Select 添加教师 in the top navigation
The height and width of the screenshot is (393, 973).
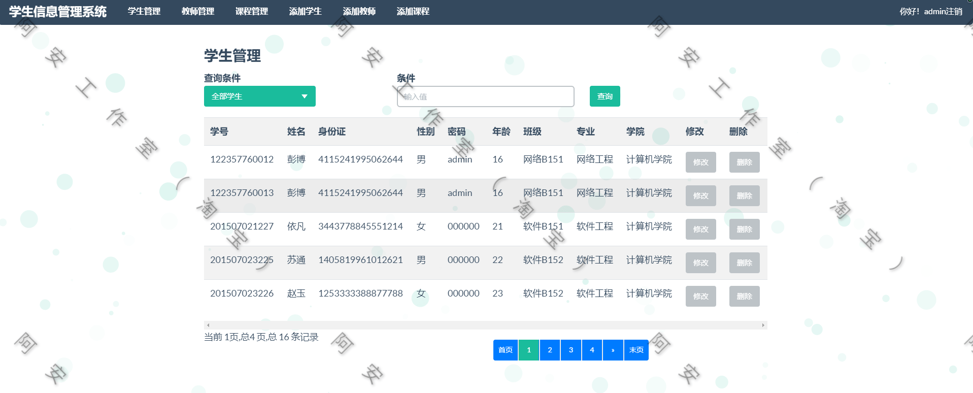point(359,11)
